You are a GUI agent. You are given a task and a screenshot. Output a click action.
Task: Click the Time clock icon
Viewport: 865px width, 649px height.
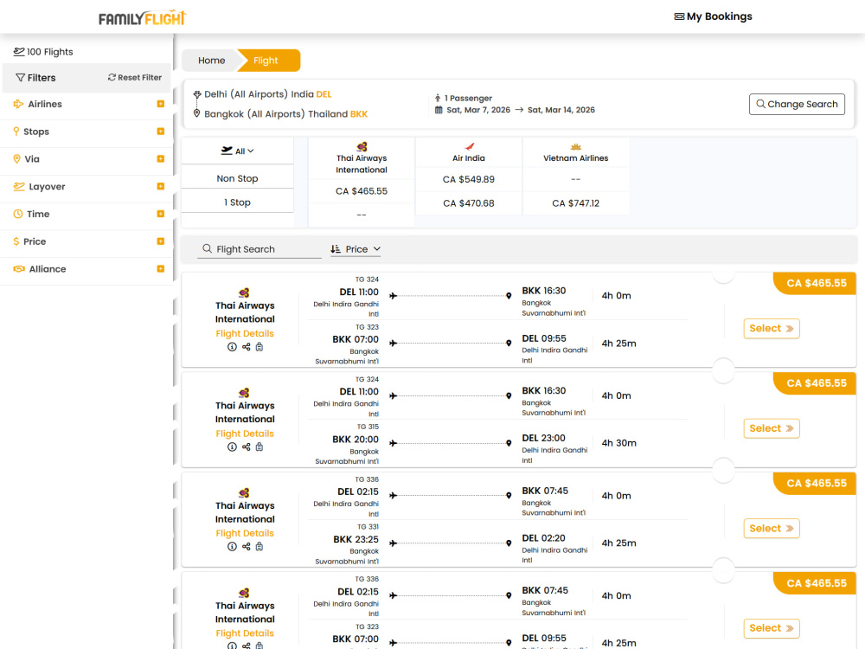17,214
